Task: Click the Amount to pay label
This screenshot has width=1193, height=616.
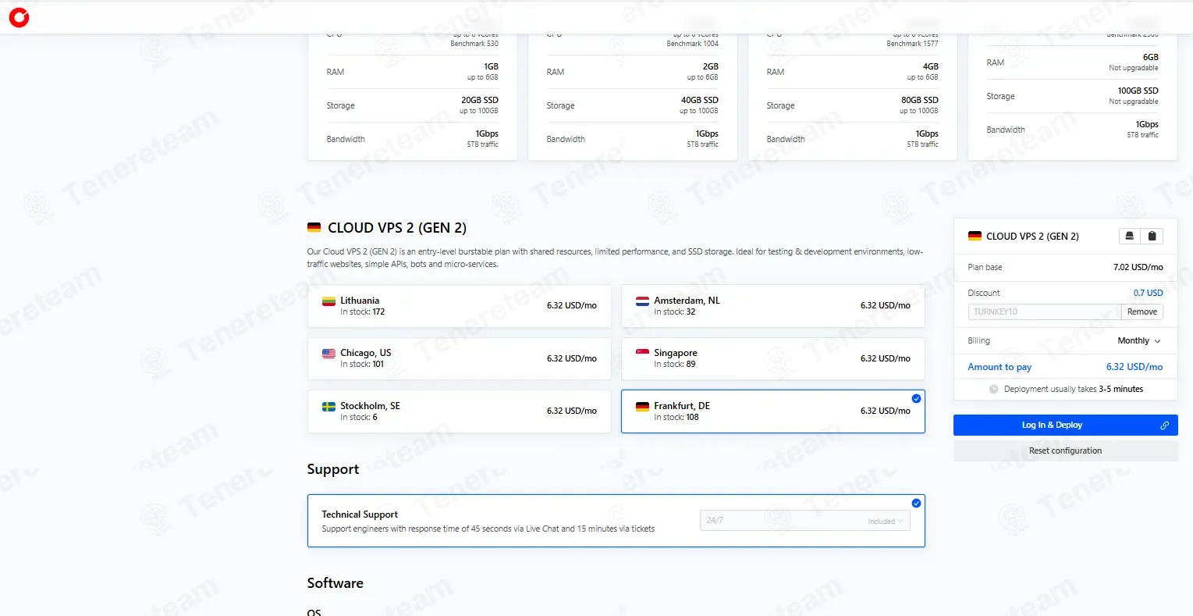Action: click(x=999, y=367)
